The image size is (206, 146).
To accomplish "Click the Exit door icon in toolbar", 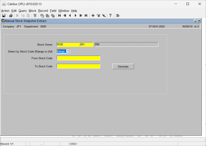I will tap(118, 16).
